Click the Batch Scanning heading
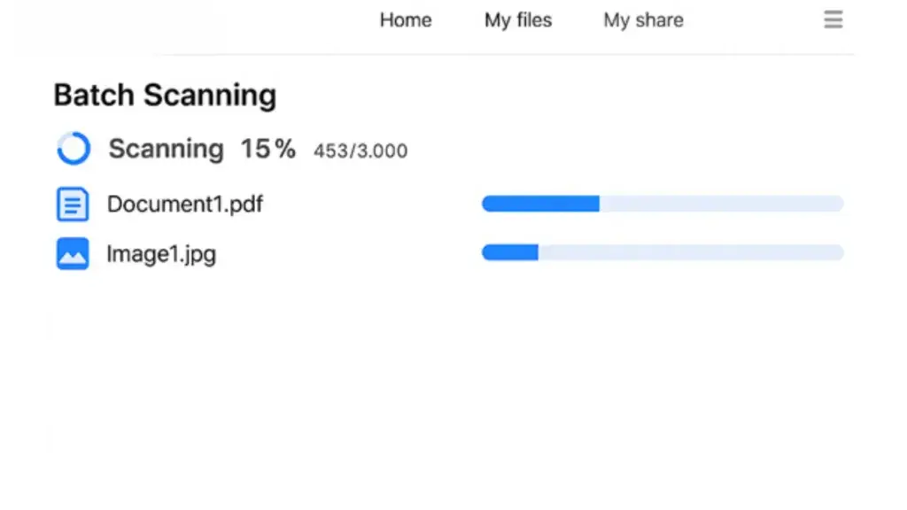This screenshot has width=907, height=510. point(165,95)
